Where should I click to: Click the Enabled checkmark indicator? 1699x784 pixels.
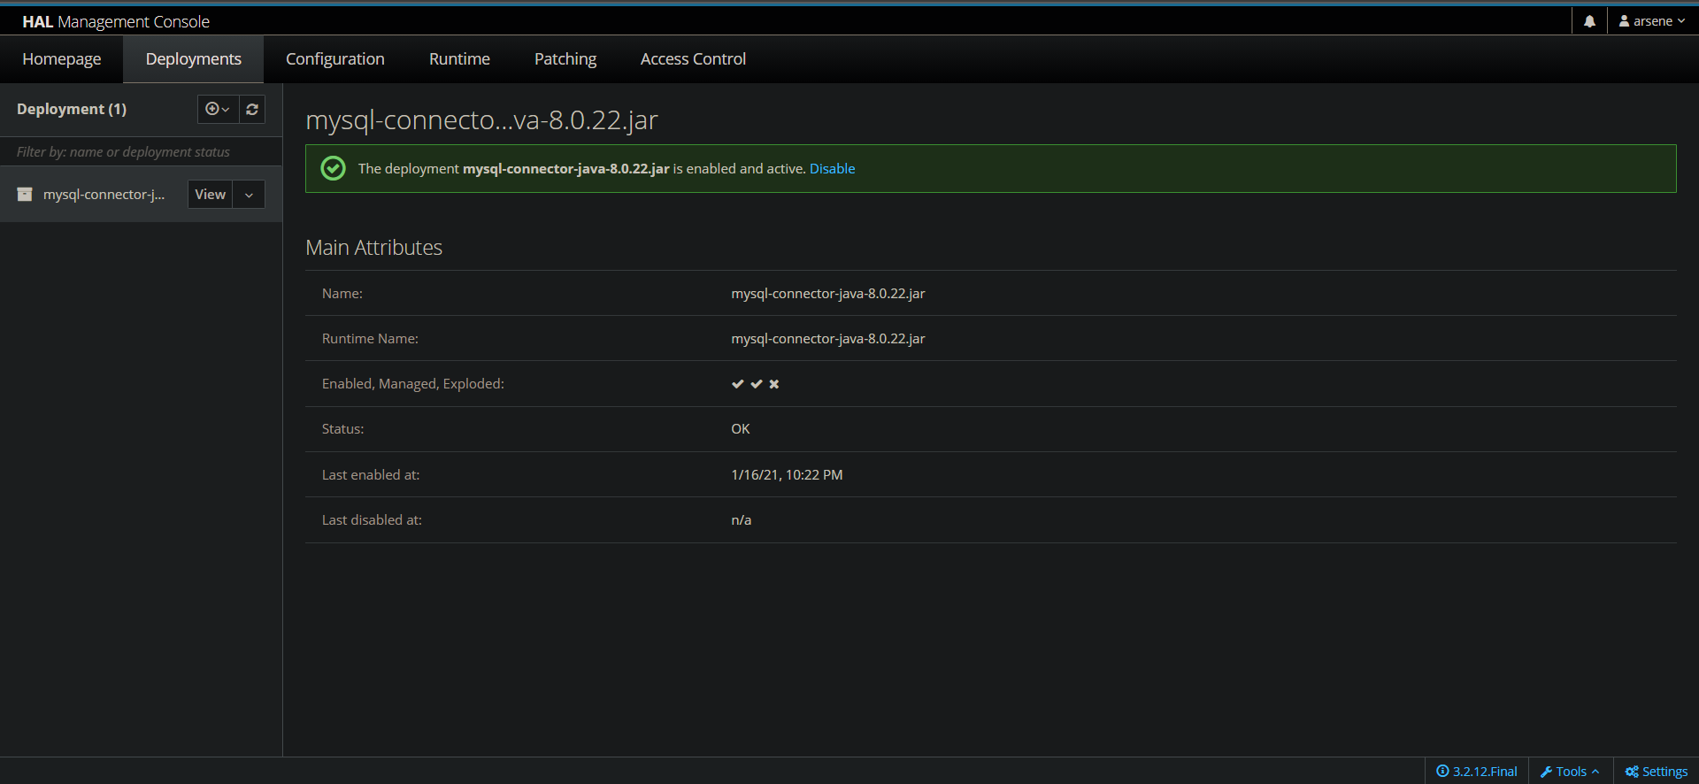pos(737,384)
